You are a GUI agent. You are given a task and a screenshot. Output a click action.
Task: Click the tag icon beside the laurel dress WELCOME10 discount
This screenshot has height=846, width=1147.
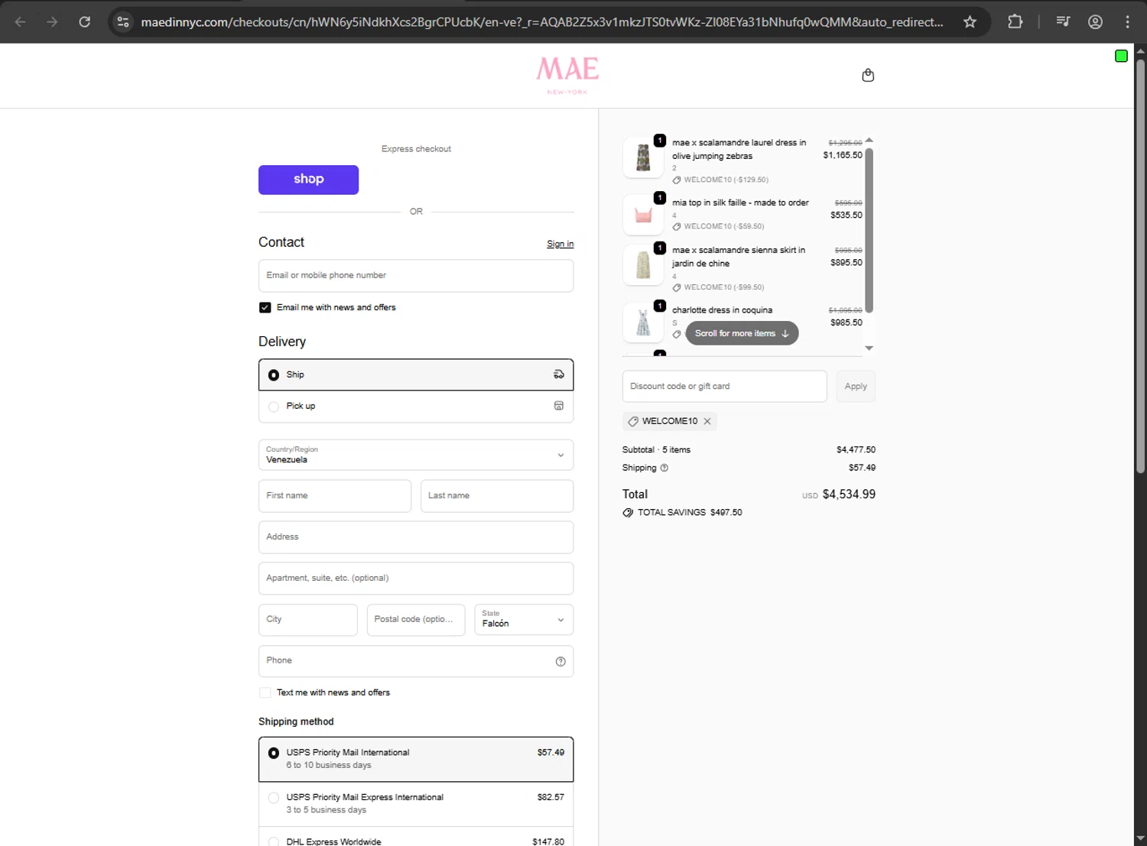tap(677, 180)
